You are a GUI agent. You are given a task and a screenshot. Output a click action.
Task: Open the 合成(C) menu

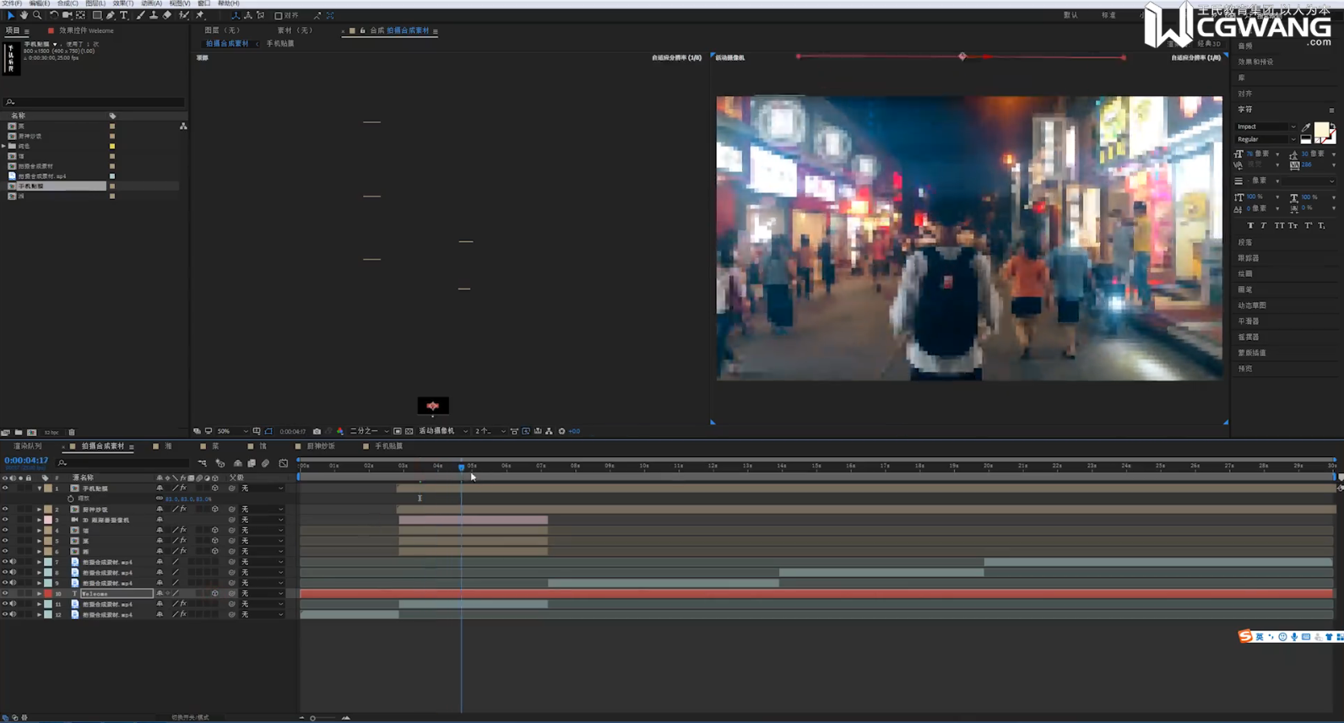tap(68, 3)
